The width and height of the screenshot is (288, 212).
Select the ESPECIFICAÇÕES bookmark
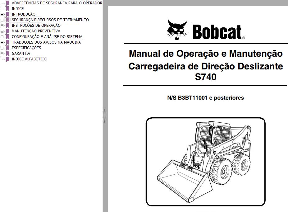[x=26, y=48]
